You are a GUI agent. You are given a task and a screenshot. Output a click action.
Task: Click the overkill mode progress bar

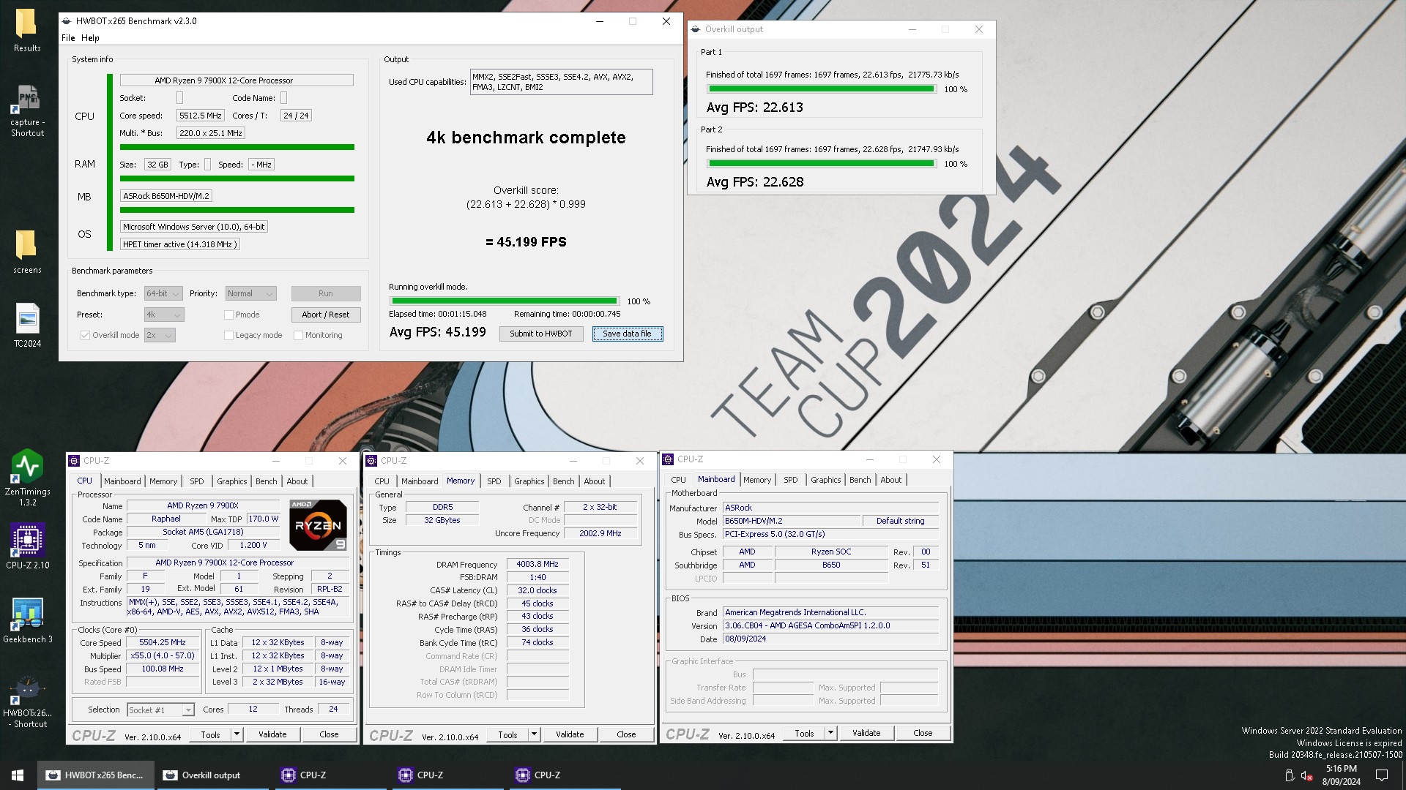[x=505, y=301]
